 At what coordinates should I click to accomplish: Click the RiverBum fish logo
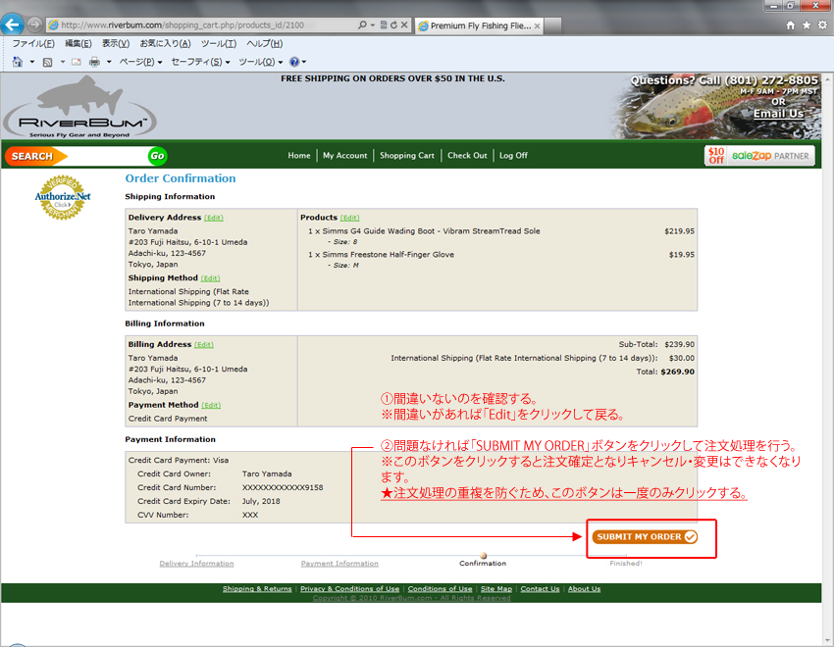click(x=79, y=107)
